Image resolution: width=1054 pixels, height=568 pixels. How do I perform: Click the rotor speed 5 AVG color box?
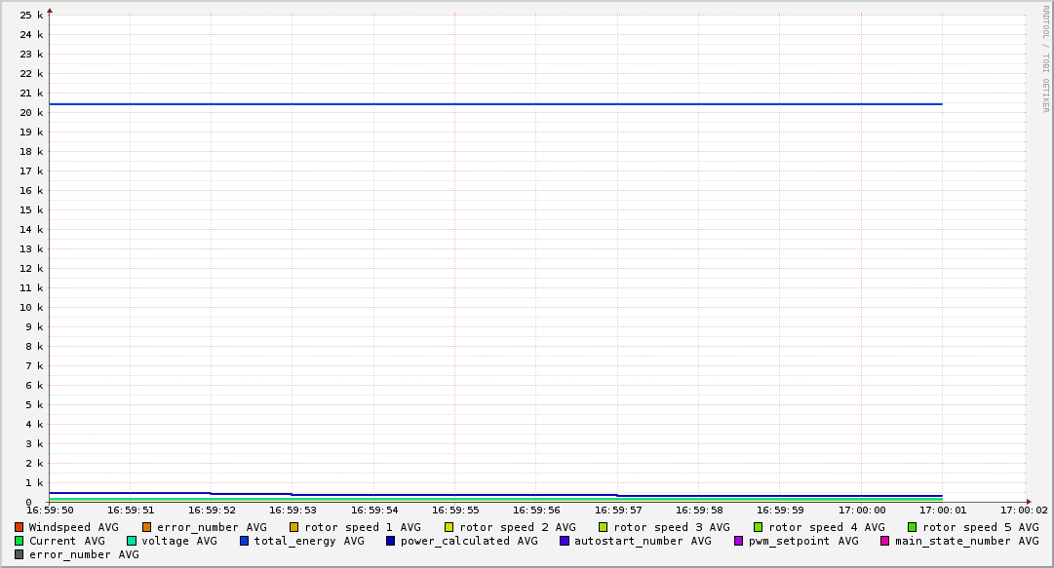pyautogui.click(x=913, y=527)
